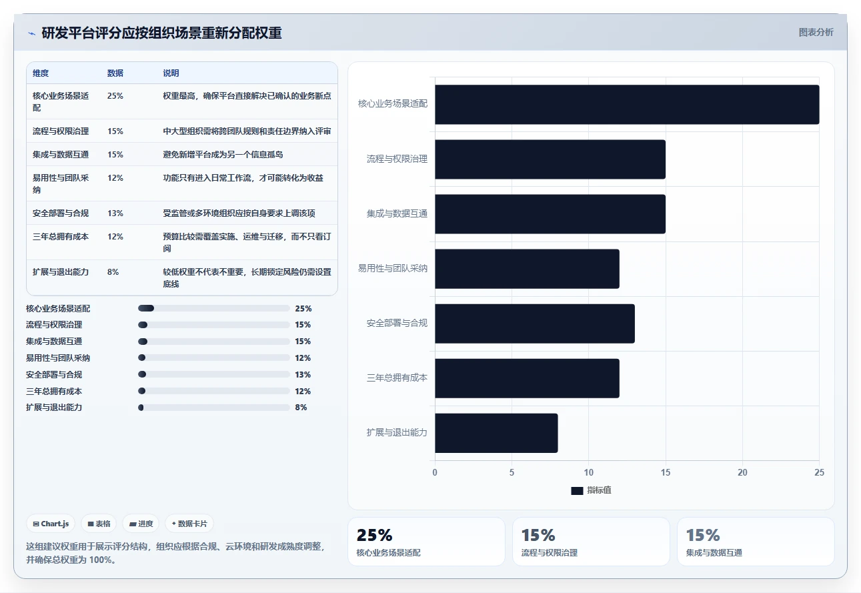Screen dimensions: 861x593
Task: Click the 8% cell in the table
Action: 113,272
